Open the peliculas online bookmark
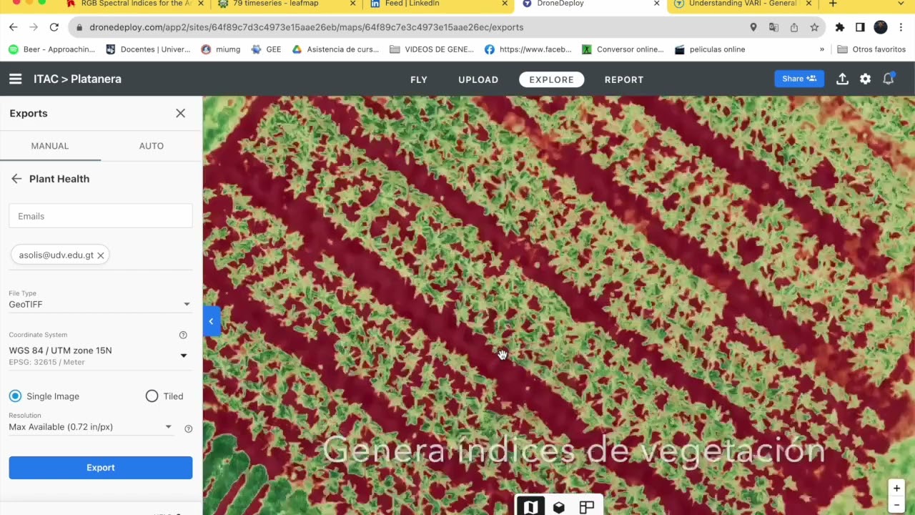Viewport: 915px width, 515px height. [x=710, y=49]
